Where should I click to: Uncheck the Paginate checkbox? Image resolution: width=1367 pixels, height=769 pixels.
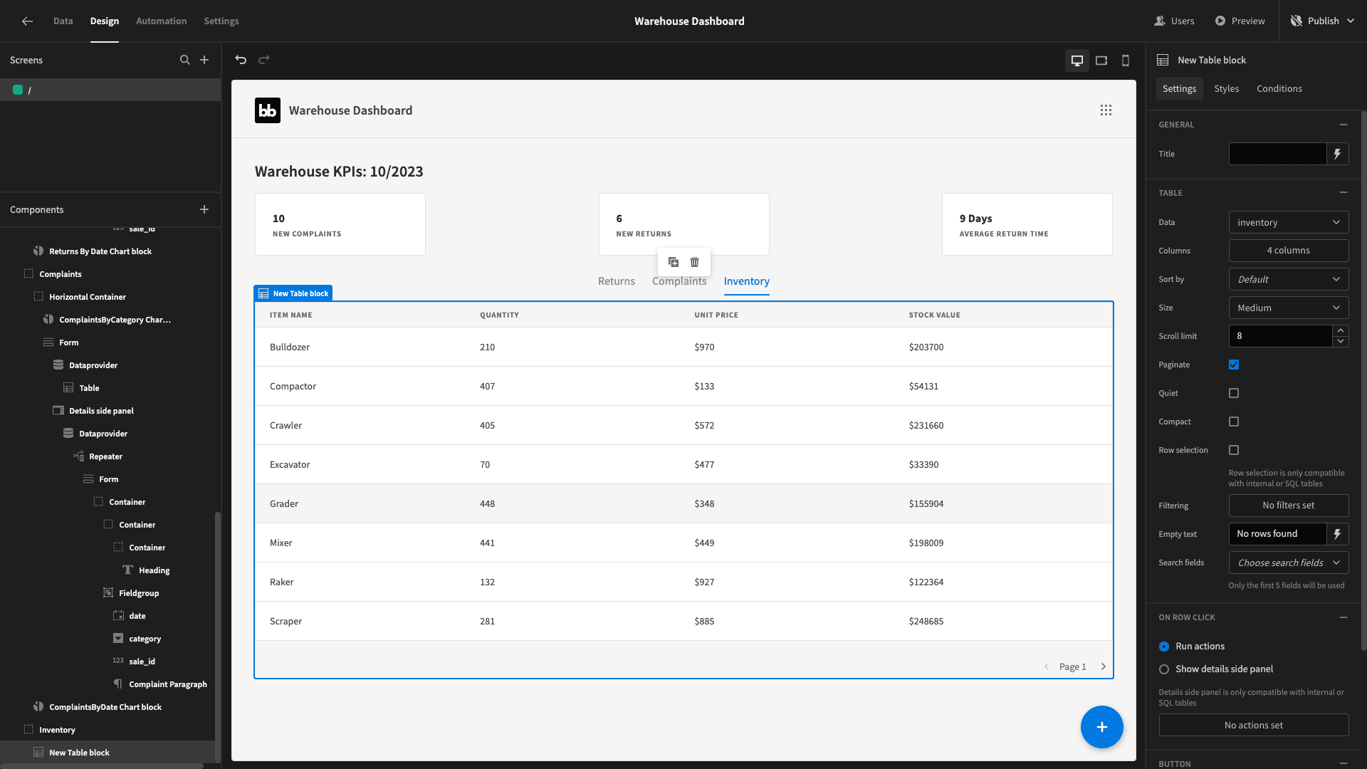coord(1234,365)
